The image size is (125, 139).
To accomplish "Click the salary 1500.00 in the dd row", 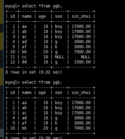I will click(82, 62).
